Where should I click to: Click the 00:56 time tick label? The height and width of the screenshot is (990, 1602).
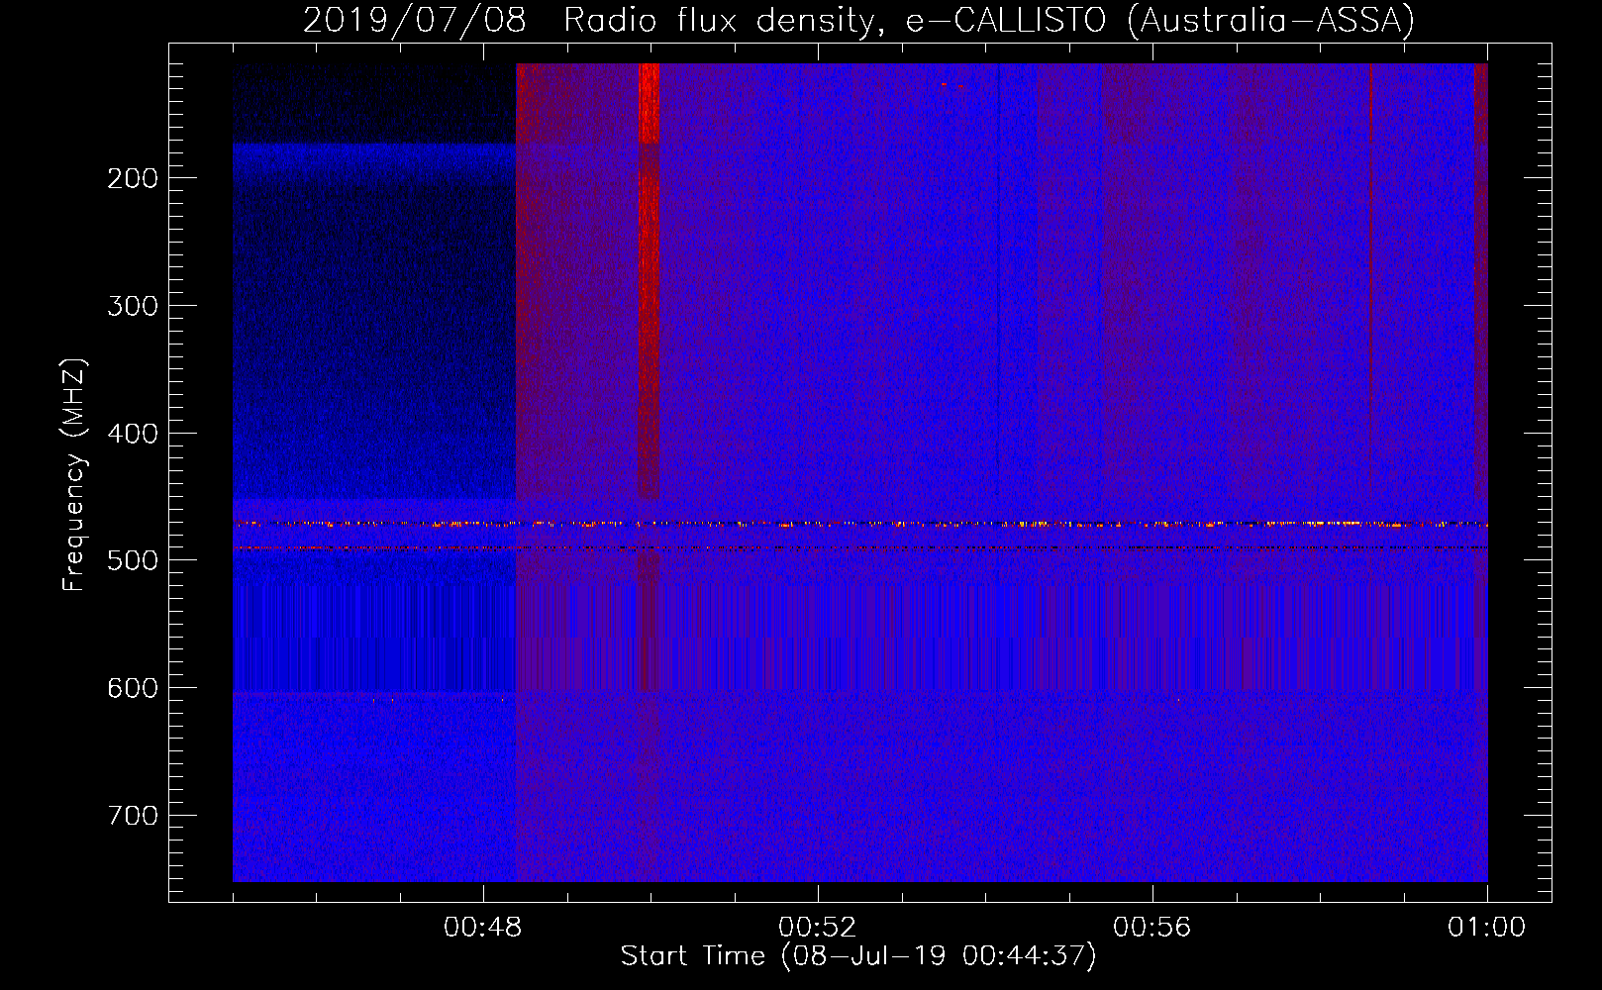[x=1152, y=928]
